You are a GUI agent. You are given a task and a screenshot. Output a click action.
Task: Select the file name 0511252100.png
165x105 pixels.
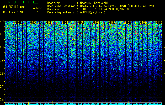[x=13, y=7]
